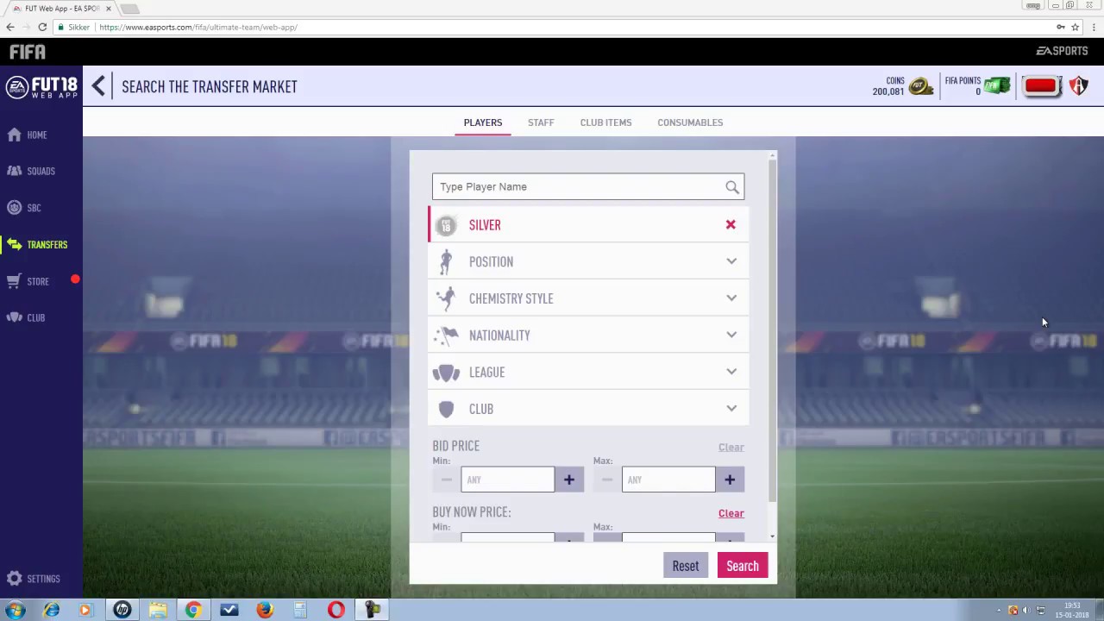Expand the Nationality filter
The image size is (1104, 621).
(x=588, y=336)
